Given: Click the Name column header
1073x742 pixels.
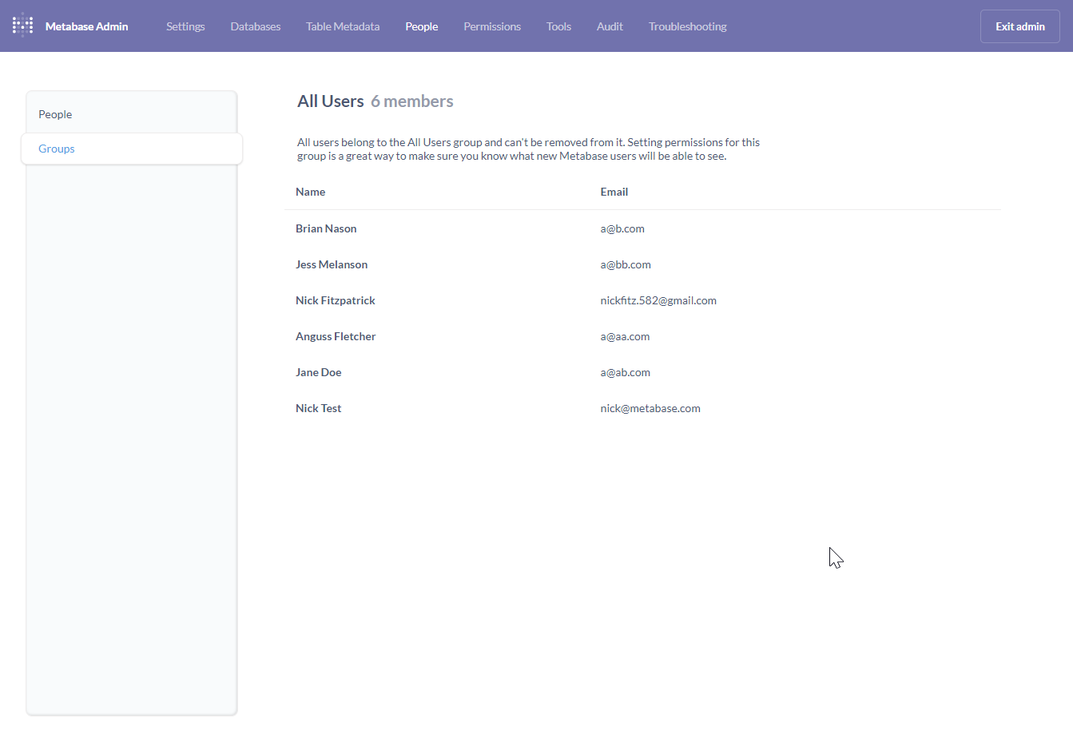Looking at the screenshot, I should (x=310, y=192).
